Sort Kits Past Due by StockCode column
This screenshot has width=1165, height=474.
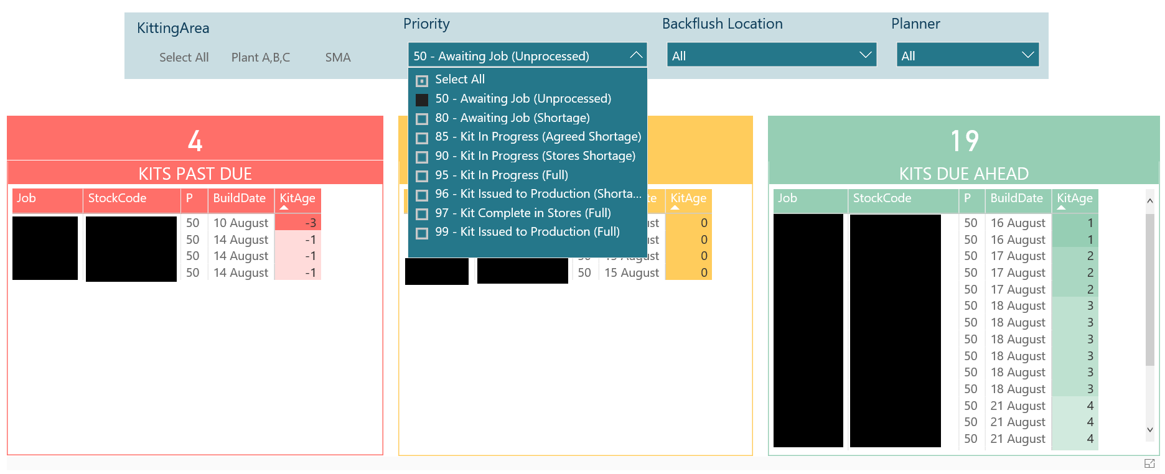(x=132, y=200)
